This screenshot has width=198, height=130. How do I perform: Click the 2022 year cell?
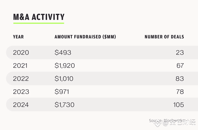tap(21, 79)
